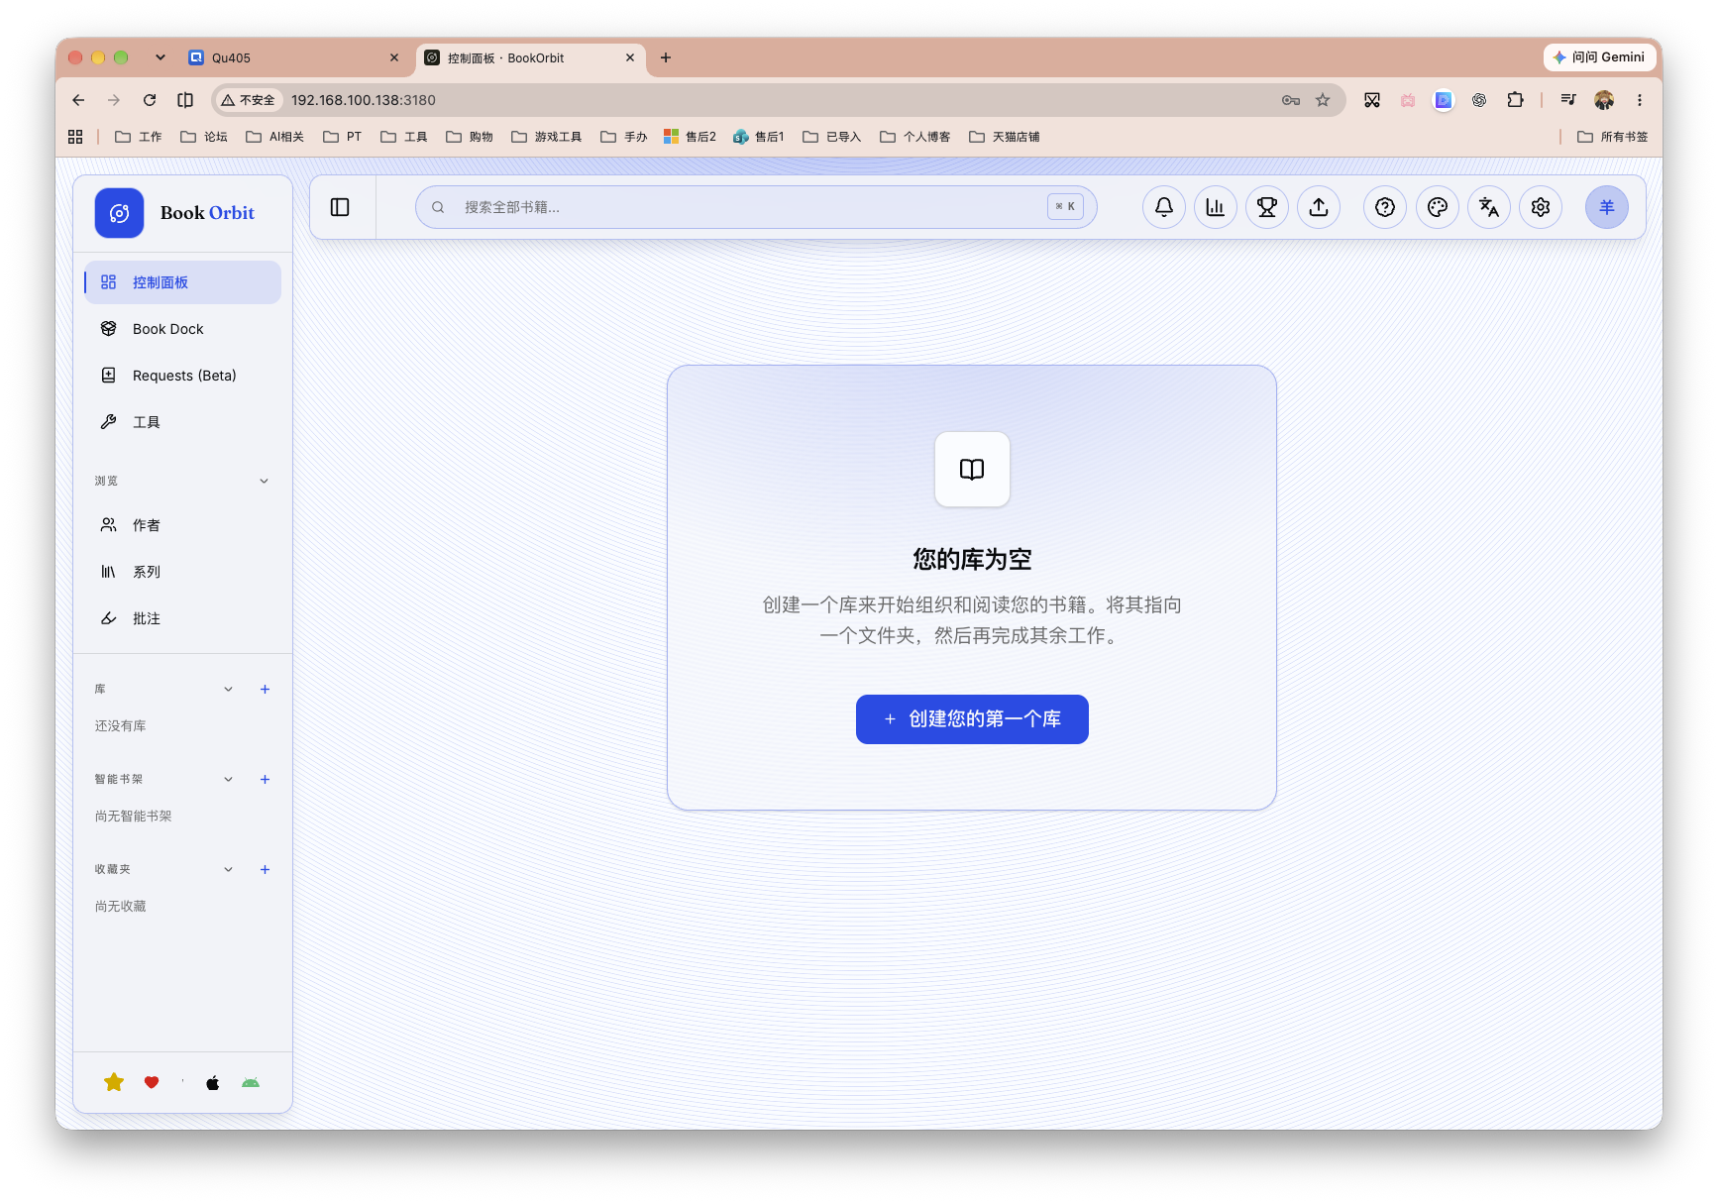Add a new smart shelf plus
1718x1203 pixels.
pyautogui.click(x=265, y=779)
